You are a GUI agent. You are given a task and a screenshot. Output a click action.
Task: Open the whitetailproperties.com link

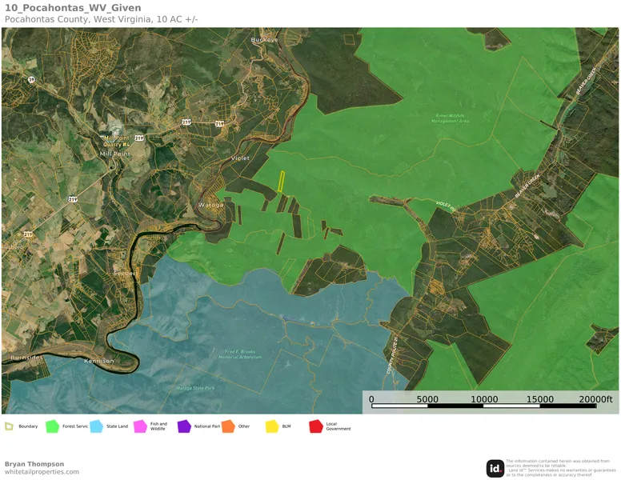pyautogui.click(x=42, y=472)
